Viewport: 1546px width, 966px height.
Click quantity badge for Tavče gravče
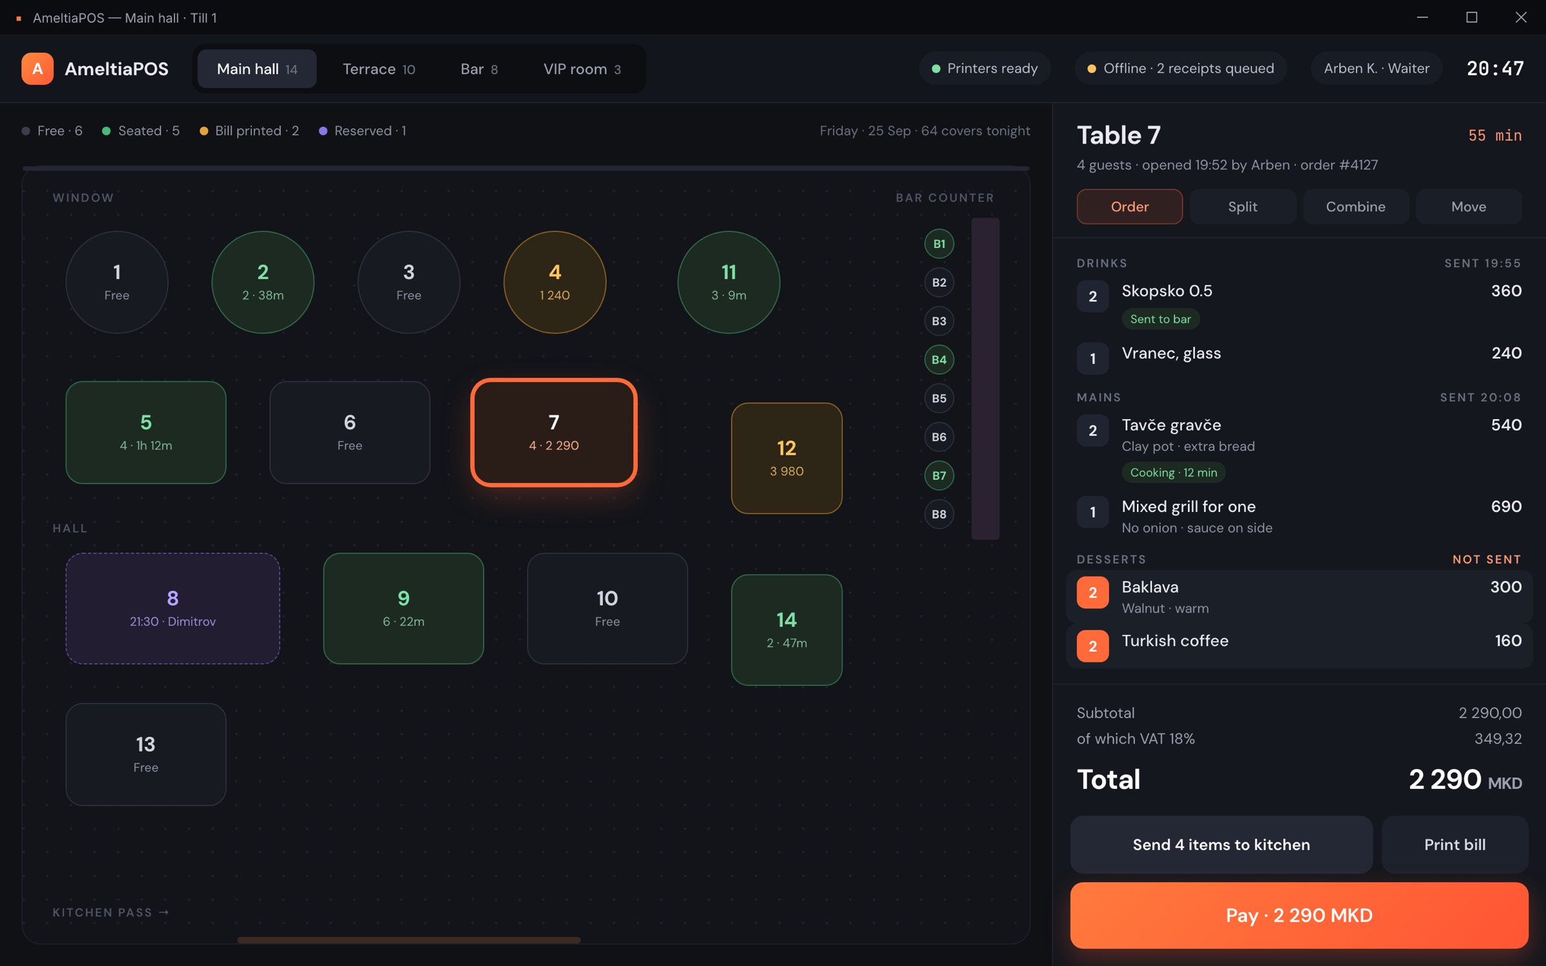pyautogui.click(x=1093, y=430)
